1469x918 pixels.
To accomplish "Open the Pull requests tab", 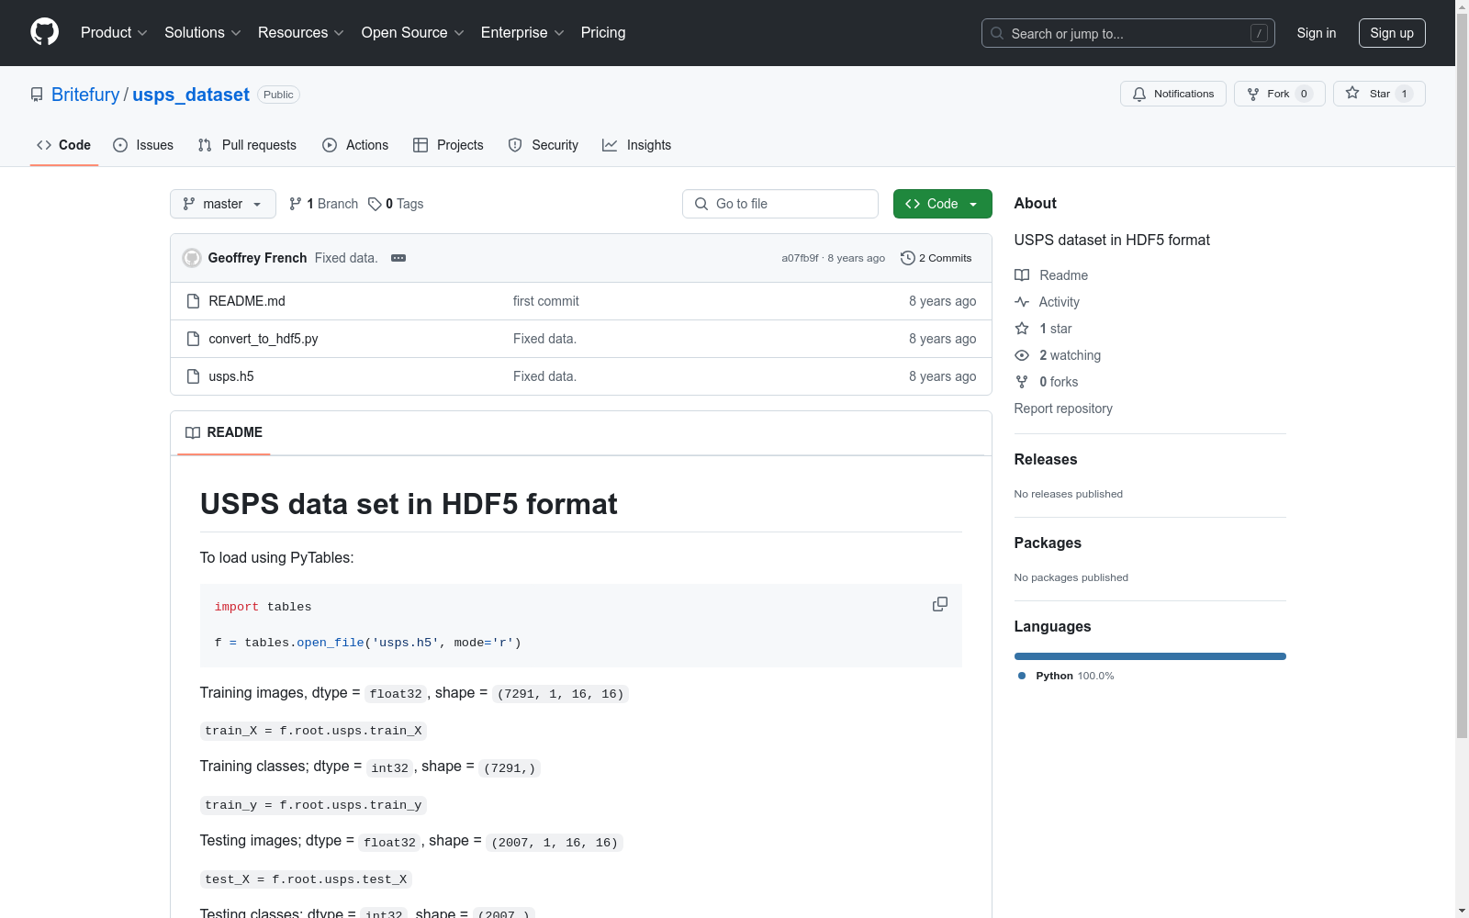I will pyautogui.click(x=247, y=145).
